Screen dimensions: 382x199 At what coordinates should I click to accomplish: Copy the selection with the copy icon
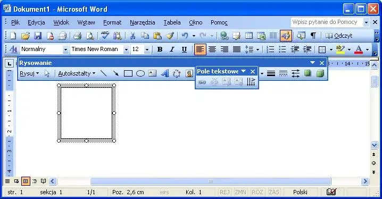coord(145,36)
